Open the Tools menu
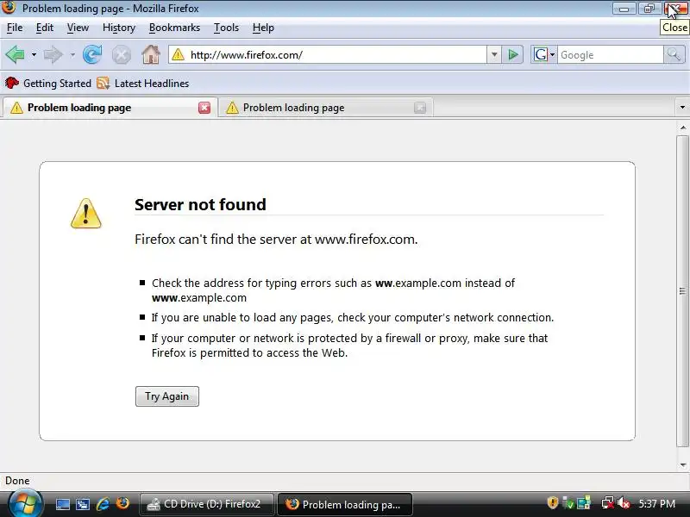 (226, 28)
